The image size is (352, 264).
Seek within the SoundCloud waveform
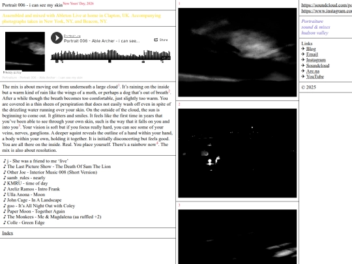click(x=111, y=55)
